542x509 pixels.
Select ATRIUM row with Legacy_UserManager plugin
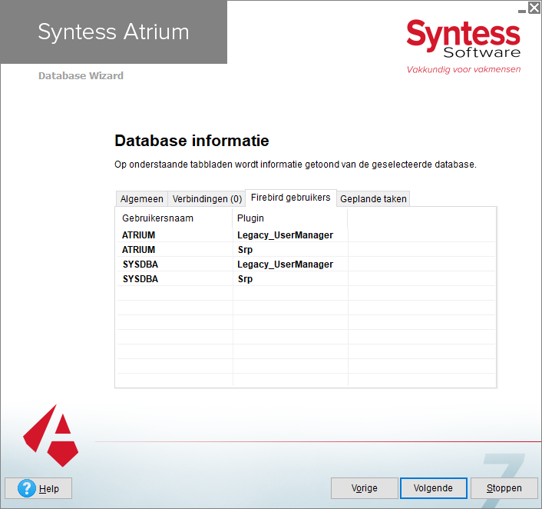pyautogui.click(x=306, y=235)
